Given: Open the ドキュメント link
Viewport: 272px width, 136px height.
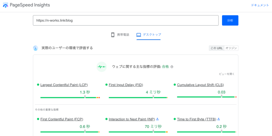Looking at the screenshot, I should click(260, 5).
